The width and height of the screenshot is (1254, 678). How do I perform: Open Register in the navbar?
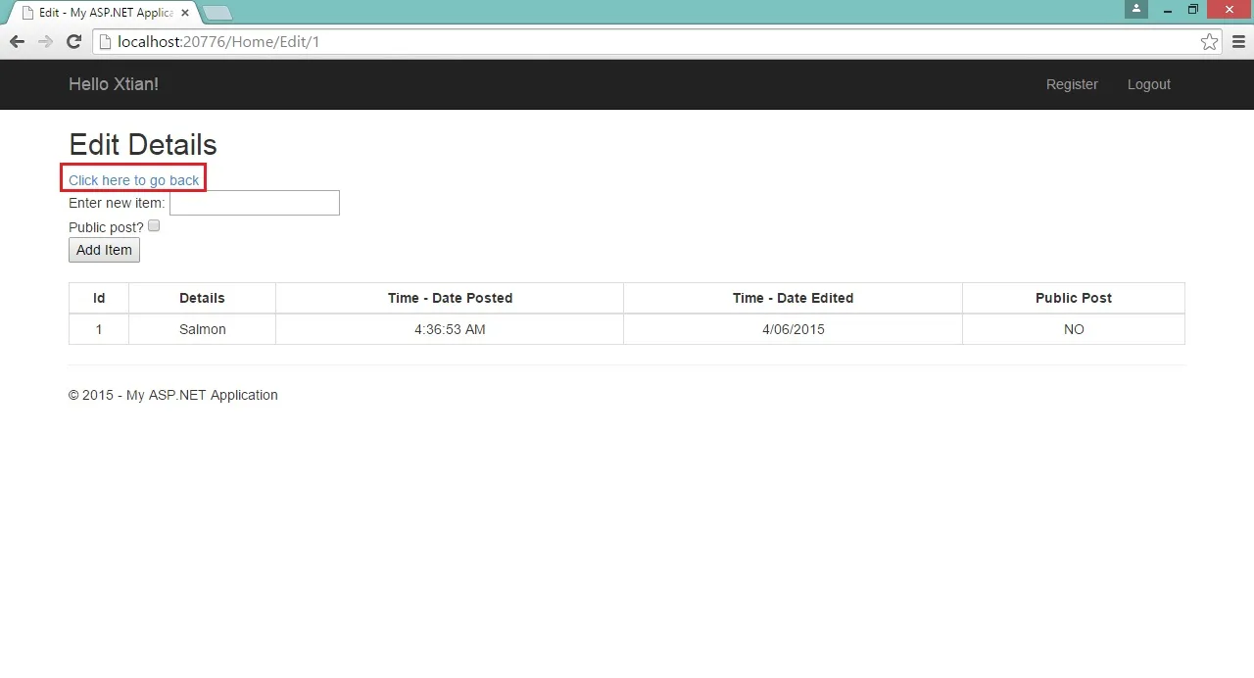point(1072,84)
